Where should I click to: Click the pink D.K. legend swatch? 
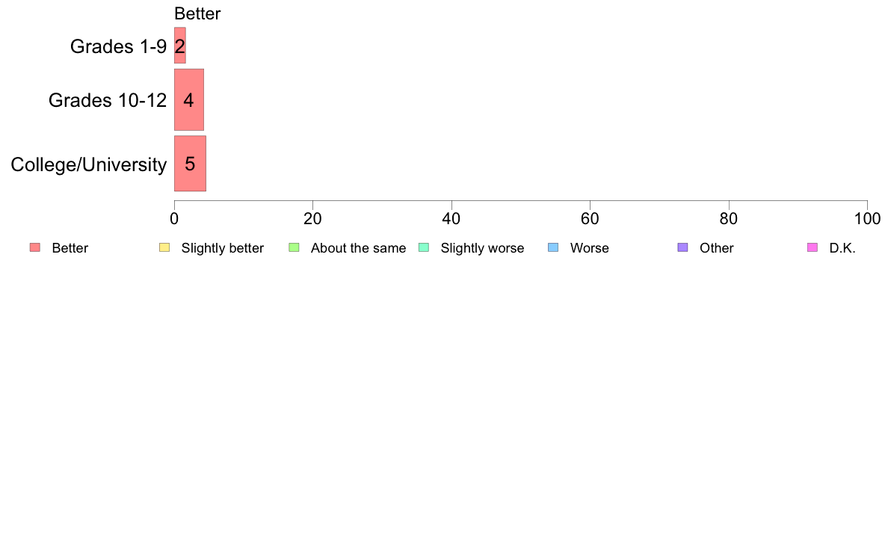pos(813,247)
